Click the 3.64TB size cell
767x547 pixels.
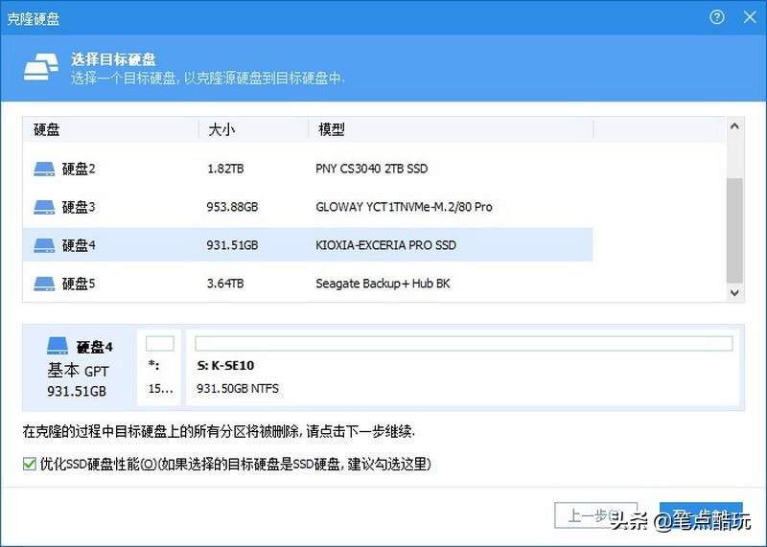225,284
